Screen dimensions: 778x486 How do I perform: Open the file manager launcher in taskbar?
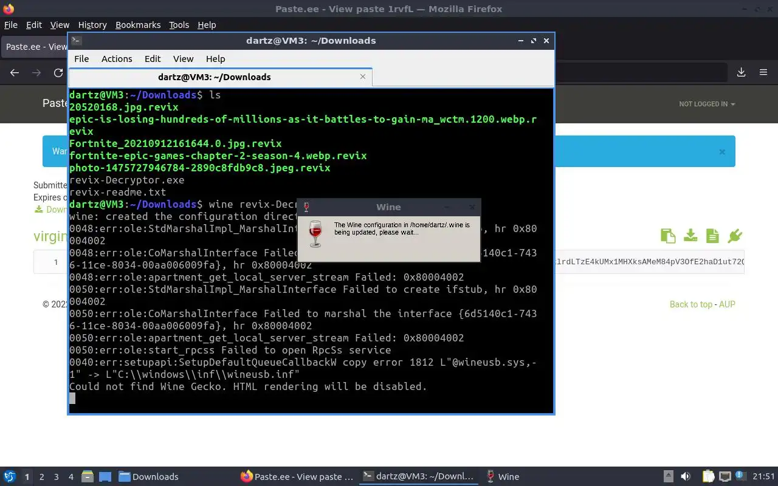87,476
